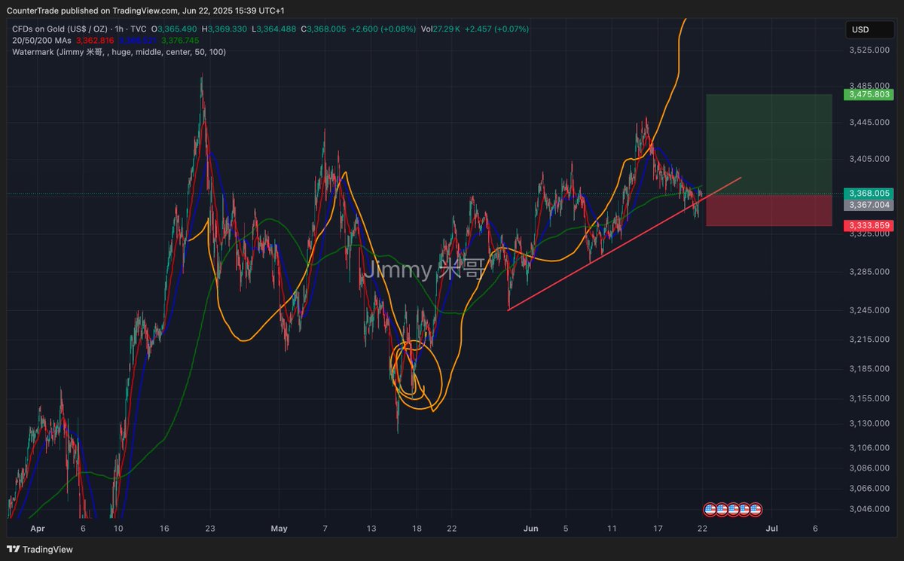Click the high value 3,369.330
This screenshot has height=561, width=904.
pyautogui.click(x=228, y=29)
